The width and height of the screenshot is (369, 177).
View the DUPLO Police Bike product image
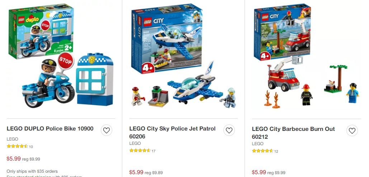pyautogui.click(x=61, y=56)
